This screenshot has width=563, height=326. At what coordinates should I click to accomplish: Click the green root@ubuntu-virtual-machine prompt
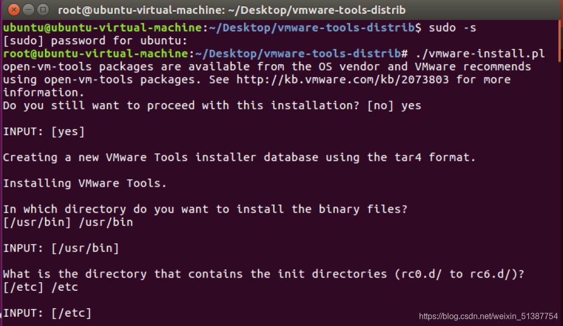96,54
